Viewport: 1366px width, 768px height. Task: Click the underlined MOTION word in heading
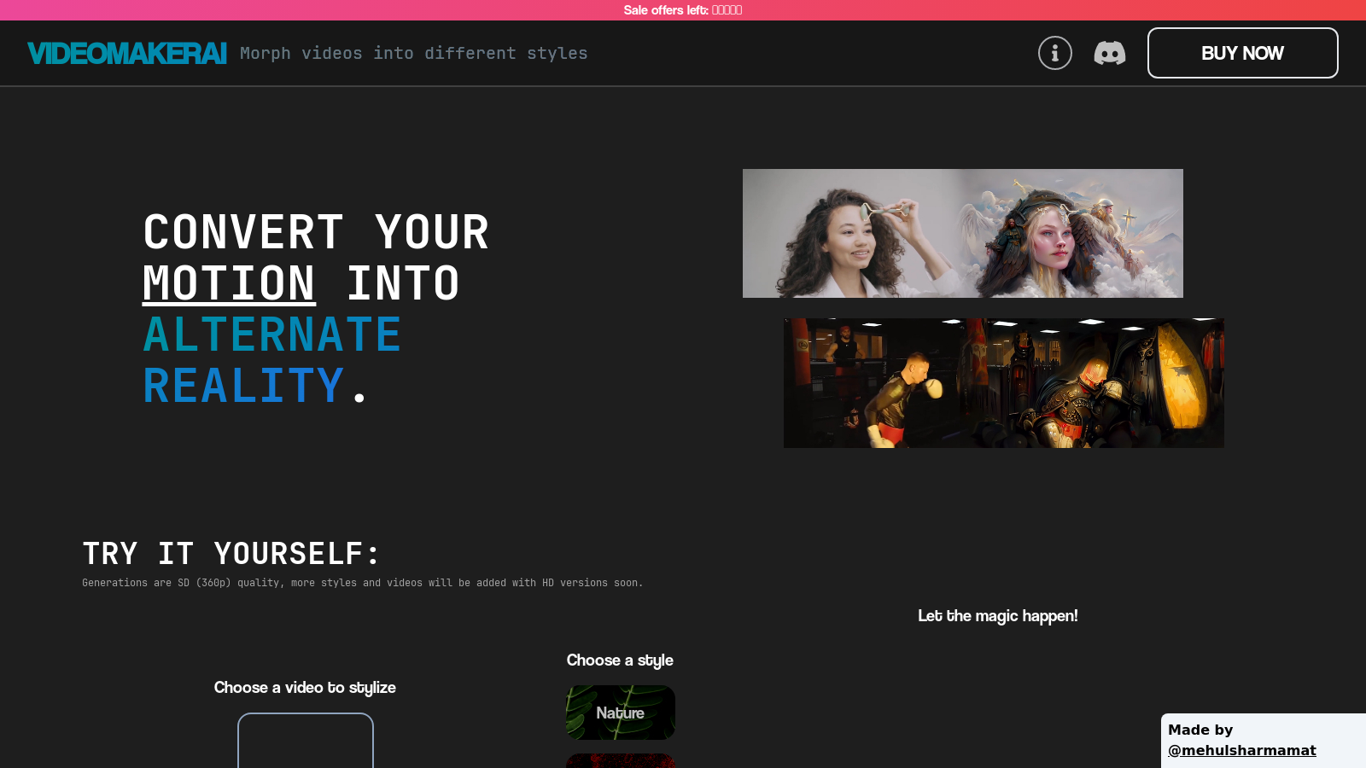click(229, 283)
